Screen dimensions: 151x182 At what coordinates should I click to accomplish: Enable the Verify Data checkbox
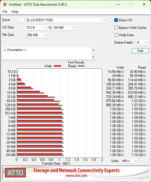click(x=116, y=35)
